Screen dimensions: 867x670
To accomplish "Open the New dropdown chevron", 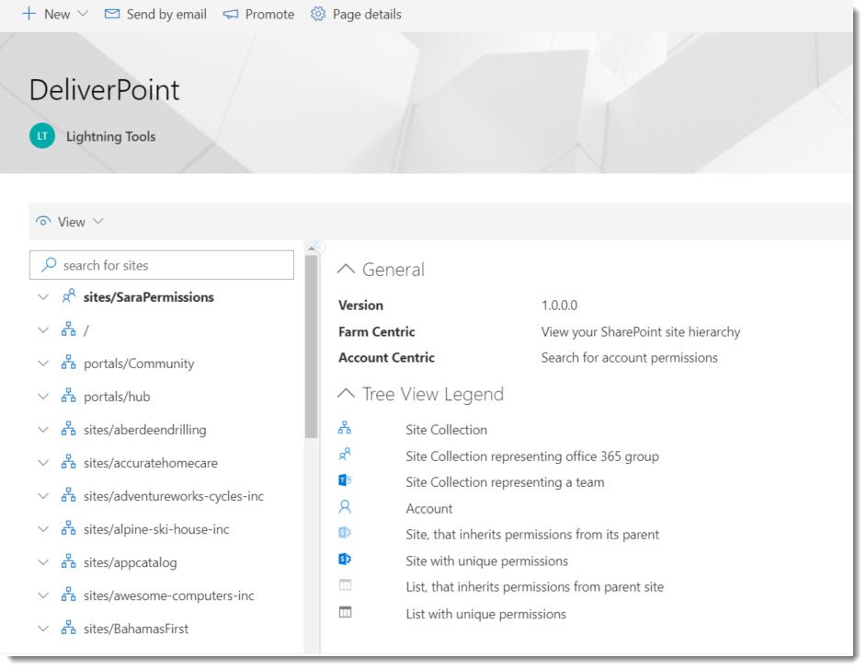I will click(x=83, y=13).
